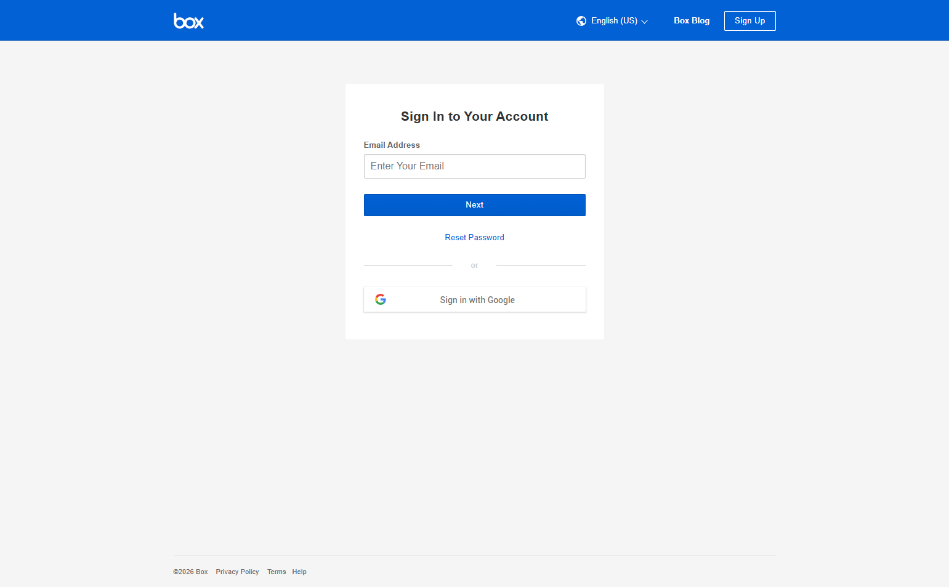Image resolution: width=949 pixels, height=587 pixels.
Task: Open the Help footer link
Action: coord(299,572)
